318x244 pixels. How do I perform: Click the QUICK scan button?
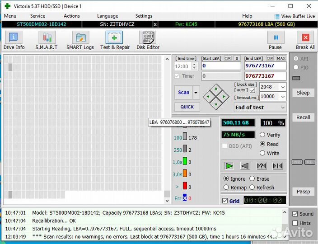tap(187, 107)
